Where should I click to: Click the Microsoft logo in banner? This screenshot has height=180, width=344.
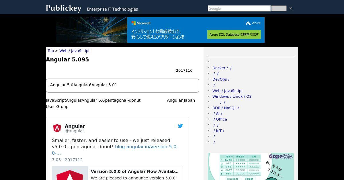click(141, 23)
